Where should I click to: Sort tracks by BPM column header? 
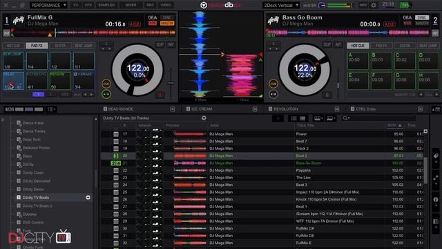394,125
